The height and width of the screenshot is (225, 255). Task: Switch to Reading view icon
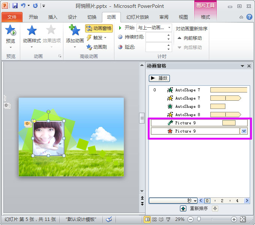coord(161,219)
